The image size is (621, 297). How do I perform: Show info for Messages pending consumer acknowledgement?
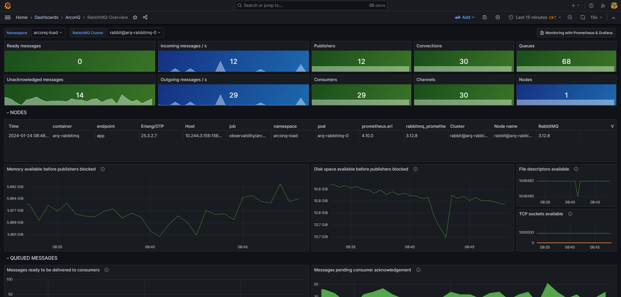418,270
